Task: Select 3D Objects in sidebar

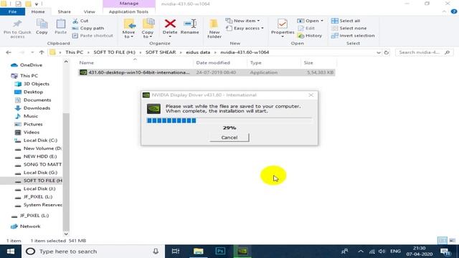Action: (36, 84)
